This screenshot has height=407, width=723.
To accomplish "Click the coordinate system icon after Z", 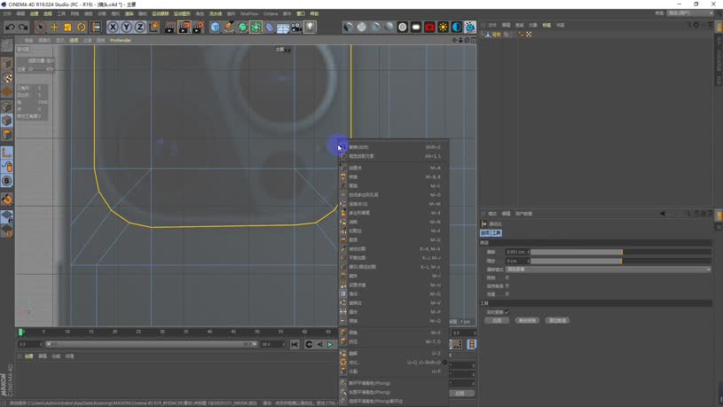I will (x=153, y=27).
